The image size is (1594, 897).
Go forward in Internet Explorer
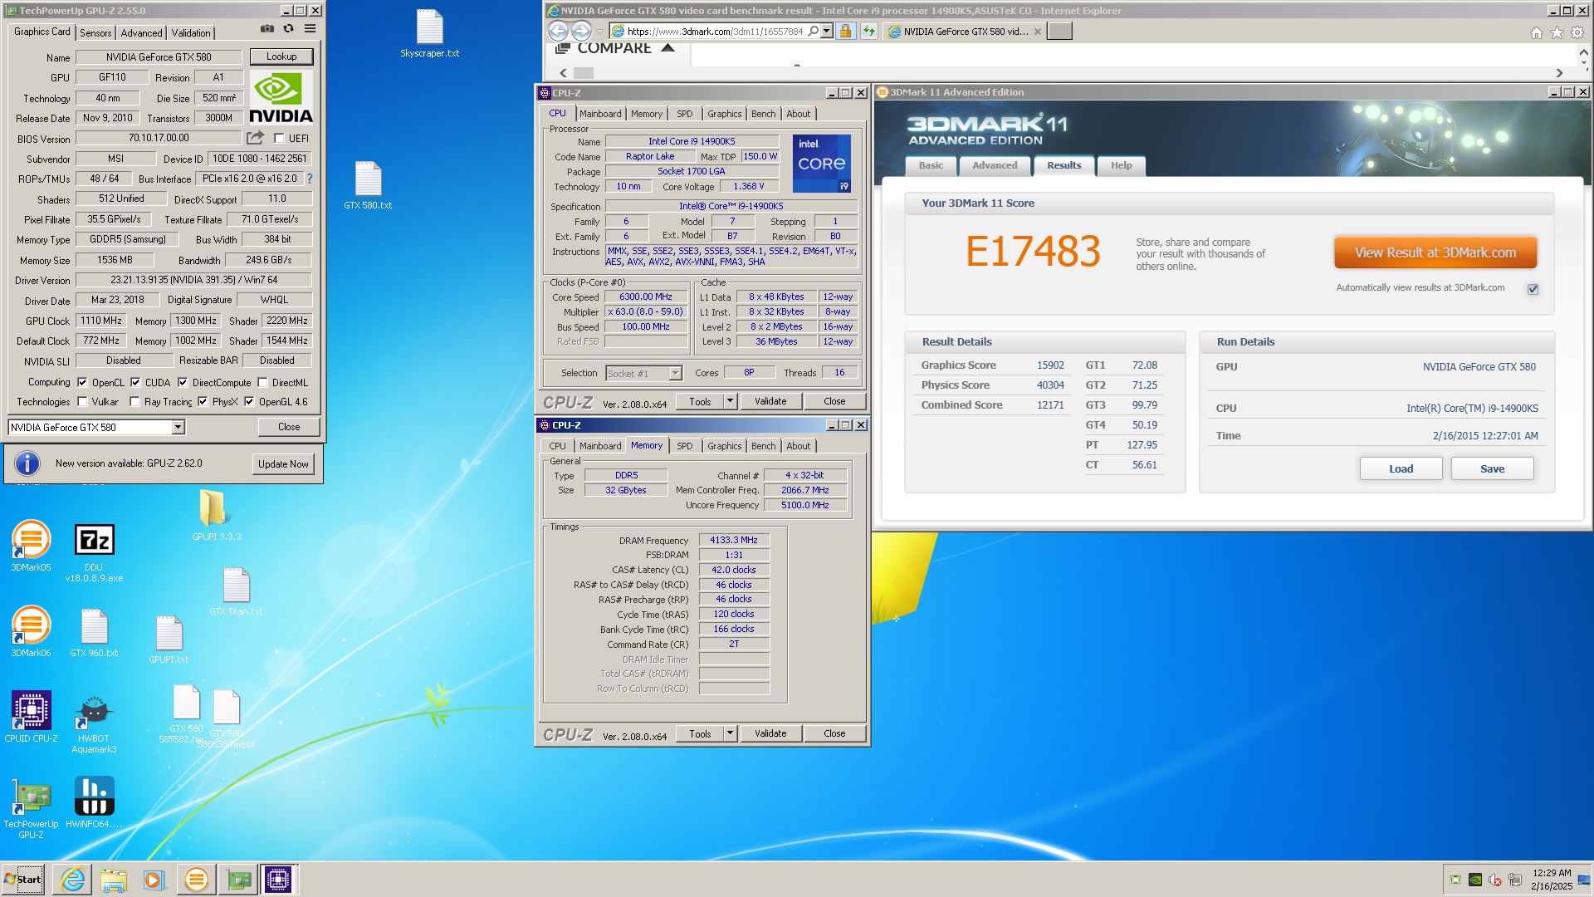pyautogui.click(x=581, y=32)
